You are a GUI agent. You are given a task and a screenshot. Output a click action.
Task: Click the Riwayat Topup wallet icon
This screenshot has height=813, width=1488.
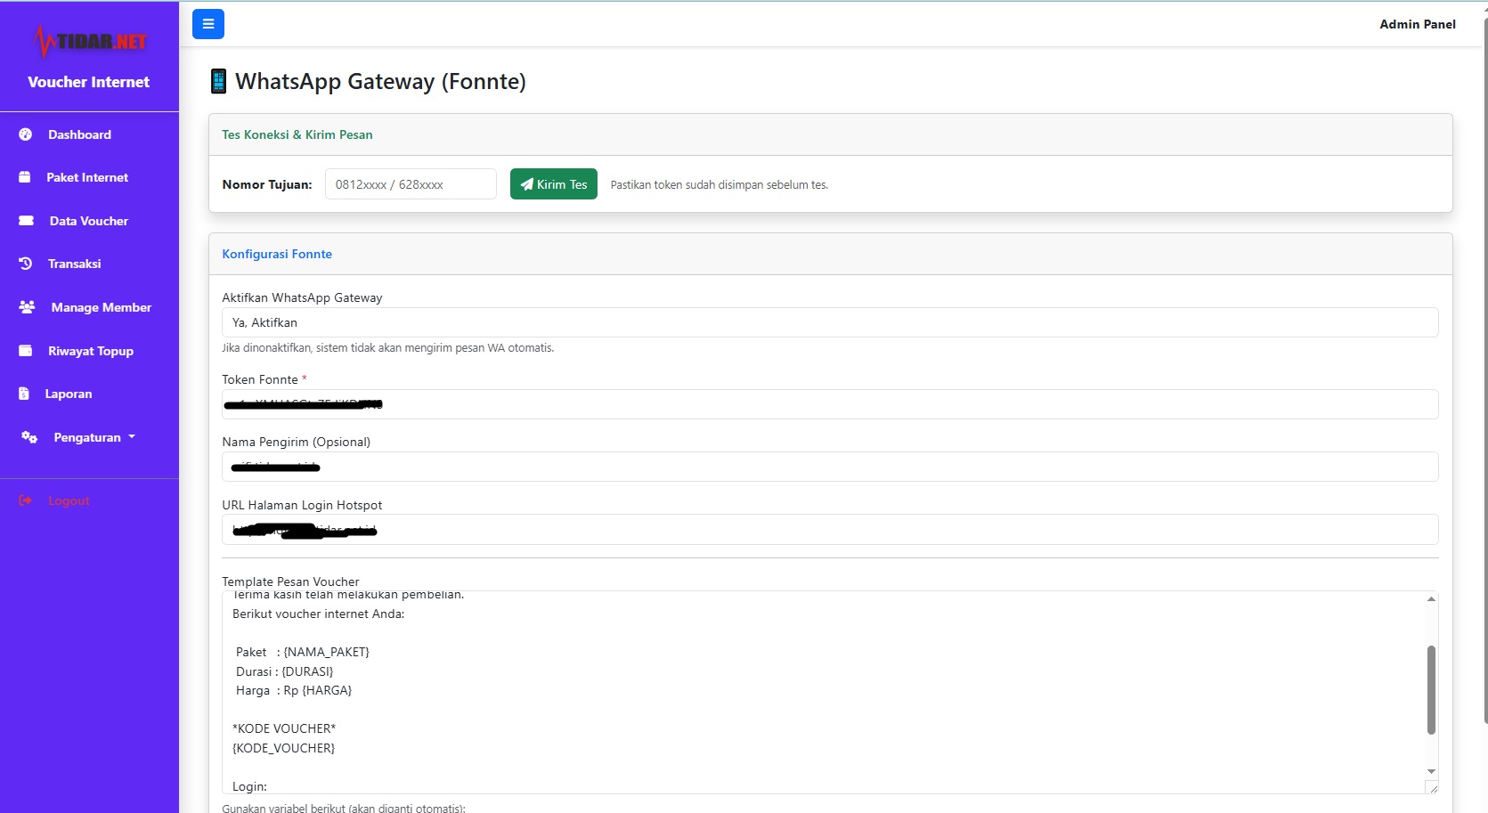(x=26, y=351)
